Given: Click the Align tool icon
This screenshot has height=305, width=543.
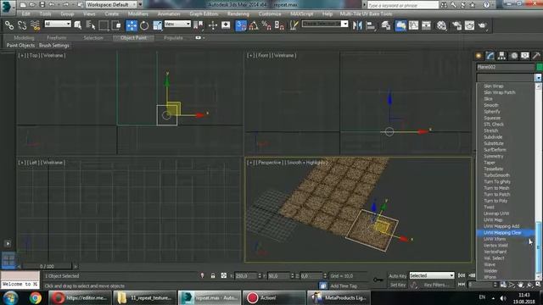Looking at the screenshot, I should pos(370,25).
